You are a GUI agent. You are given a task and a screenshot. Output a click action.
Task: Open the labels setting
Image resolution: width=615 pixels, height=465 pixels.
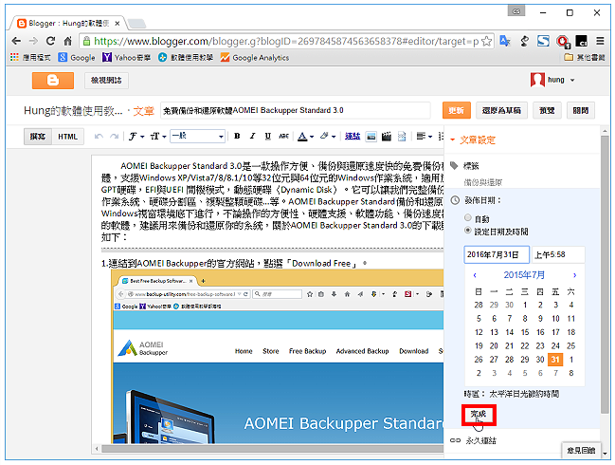pos(465,166)
